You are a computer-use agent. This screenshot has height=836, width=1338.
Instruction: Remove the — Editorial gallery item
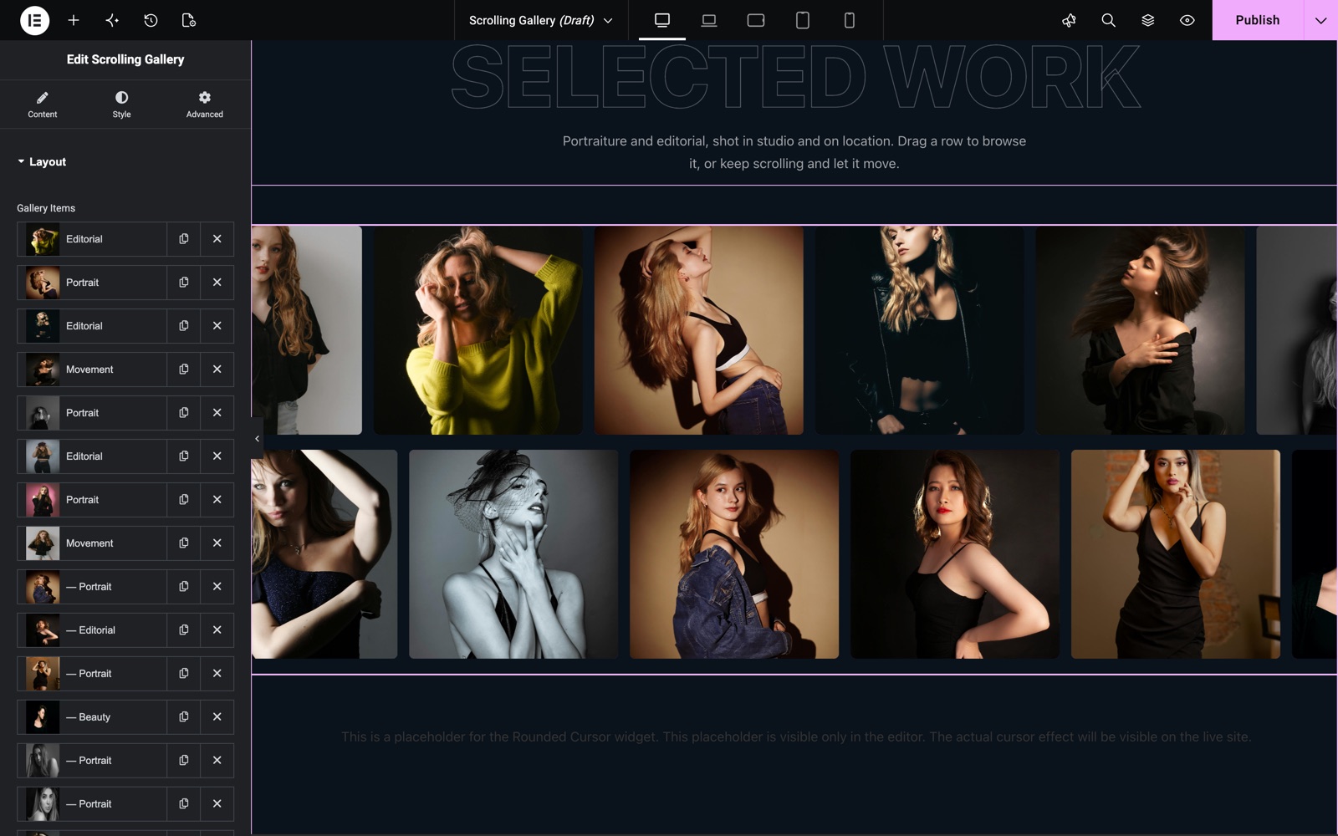click(x=217, y=630)
